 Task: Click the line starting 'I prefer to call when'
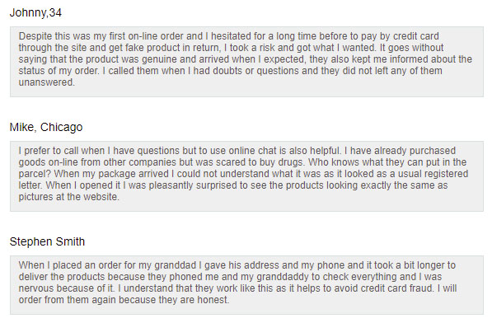[x=237, y=151]
